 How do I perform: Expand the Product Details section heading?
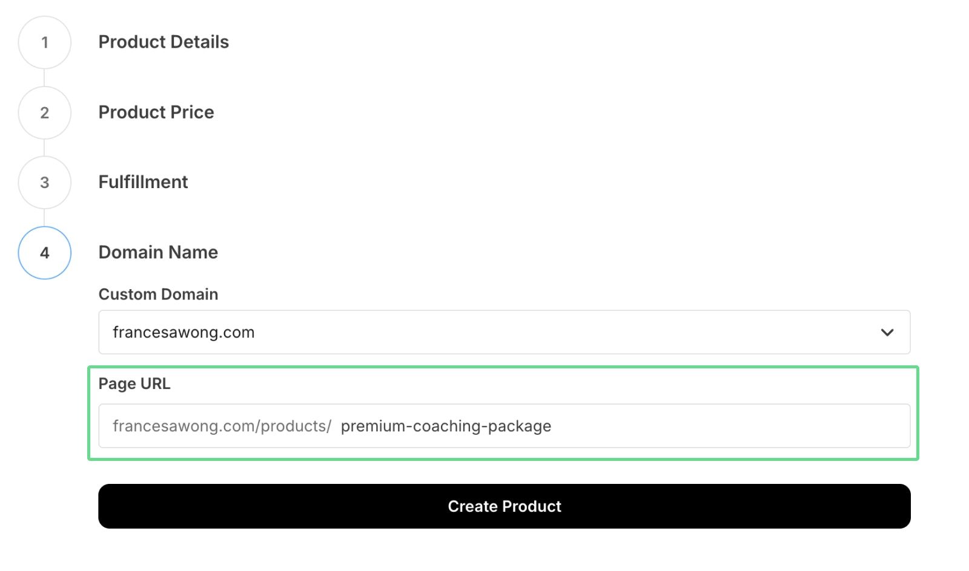(164, 42)
